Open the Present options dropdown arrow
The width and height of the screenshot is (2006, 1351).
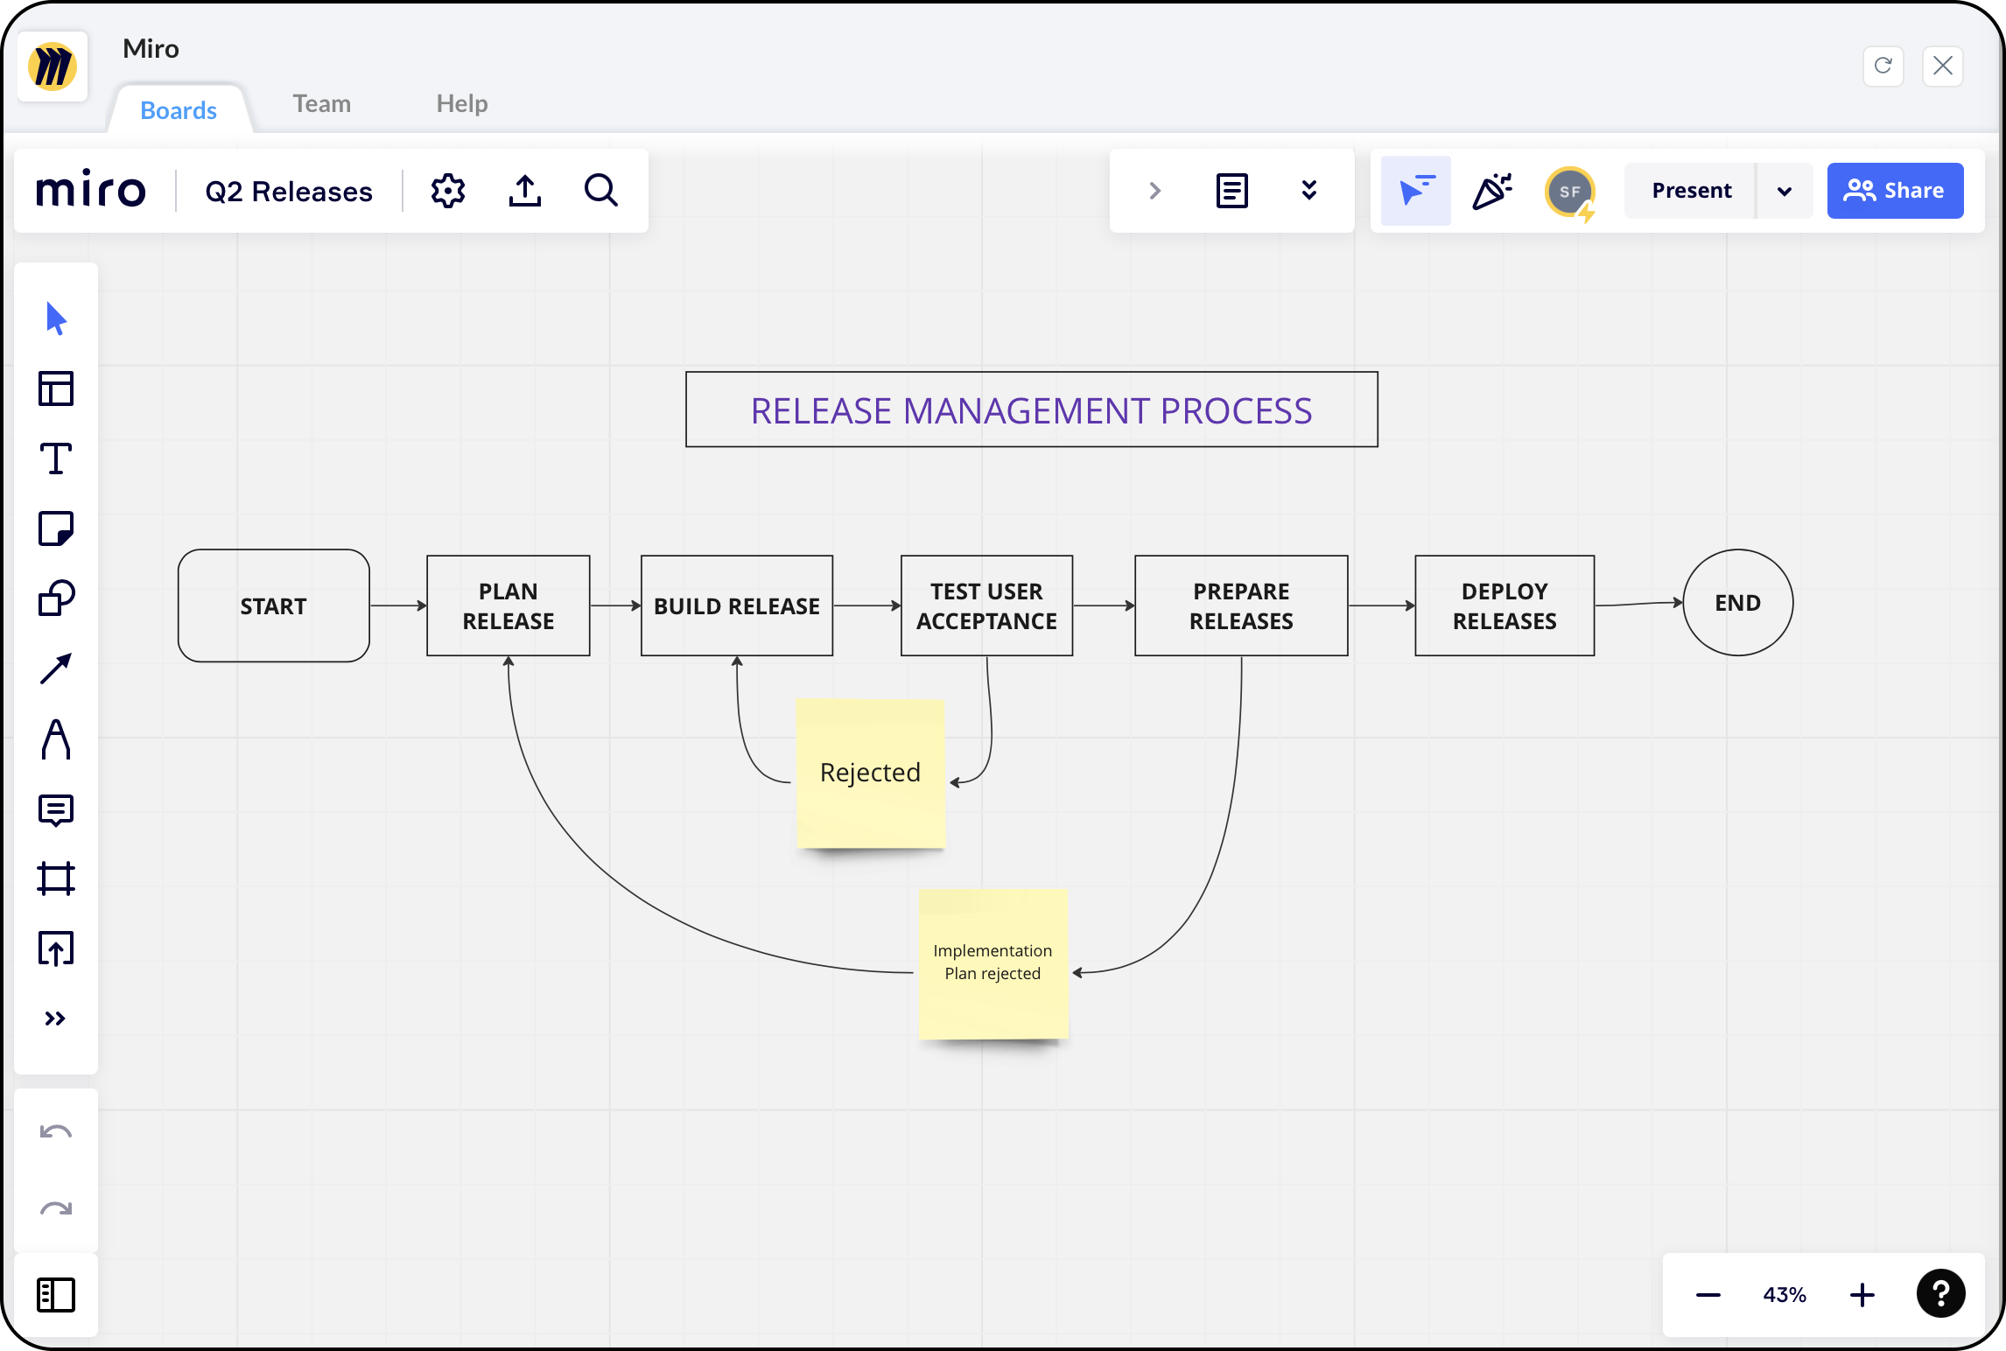[x=1784, y=191]
